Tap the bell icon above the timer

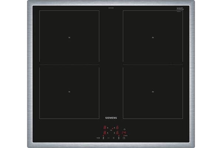pos(125,129)
